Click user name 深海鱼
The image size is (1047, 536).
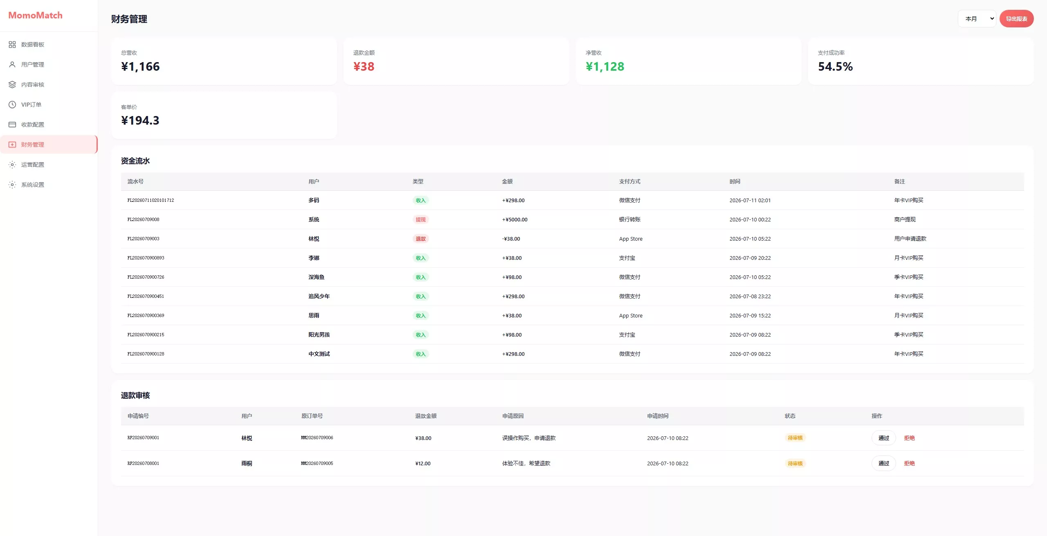[316, 277]
